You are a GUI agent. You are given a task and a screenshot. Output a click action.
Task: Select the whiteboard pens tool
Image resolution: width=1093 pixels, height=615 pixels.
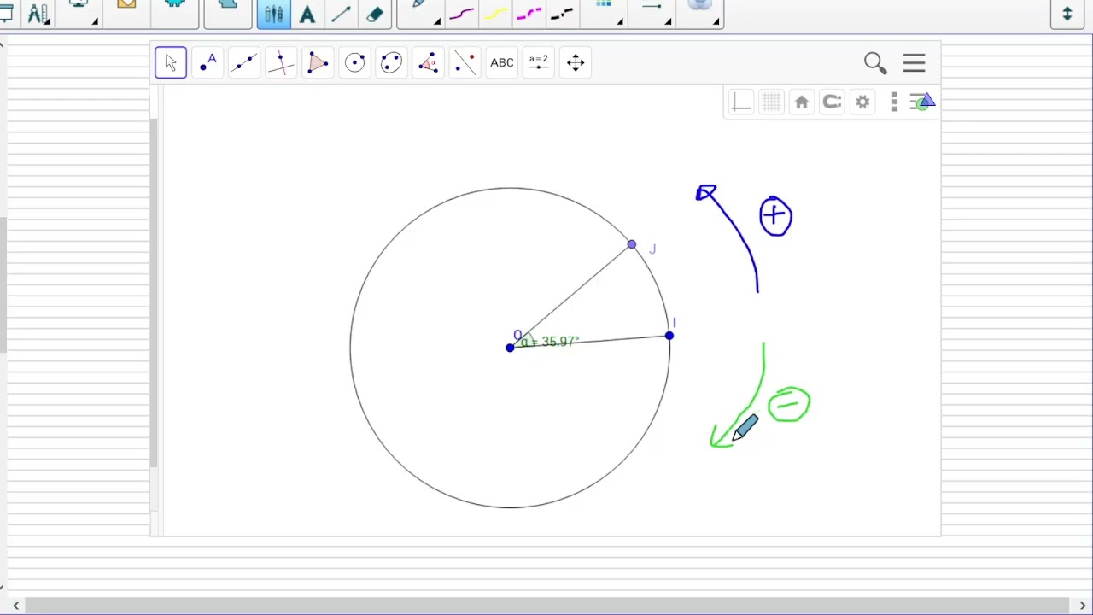(x=274, y=15)
